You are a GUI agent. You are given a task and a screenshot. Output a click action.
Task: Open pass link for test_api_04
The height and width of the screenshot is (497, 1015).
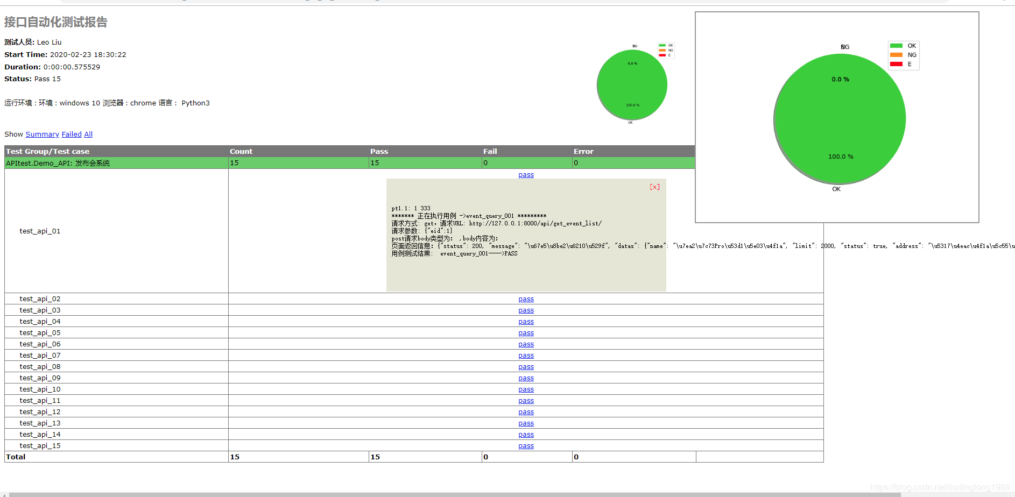526,322
